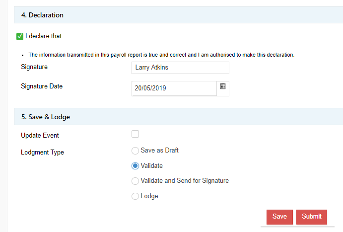Uncheck the 'I declare that' checkbox

20,36
